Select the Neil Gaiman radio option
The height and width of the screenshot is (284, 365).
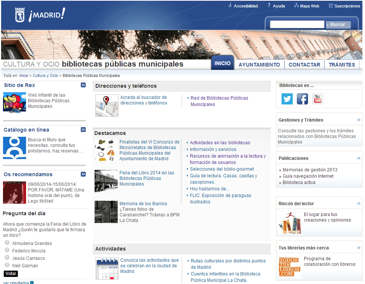tap(7, 265)
